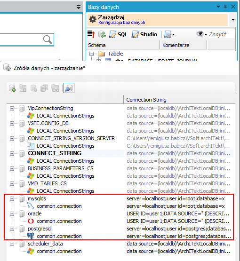Click the Schema column header
The width and height of the screenshot is (240, 261).
point(123,45)
